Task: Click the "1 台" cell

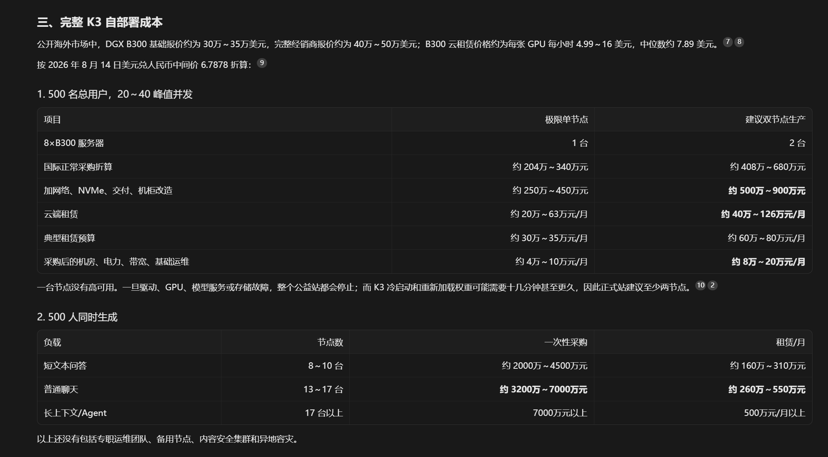Action: coord(580,143)
